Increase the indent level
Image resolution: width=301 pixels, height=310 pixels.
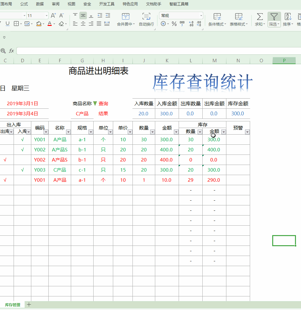point(108,15)
